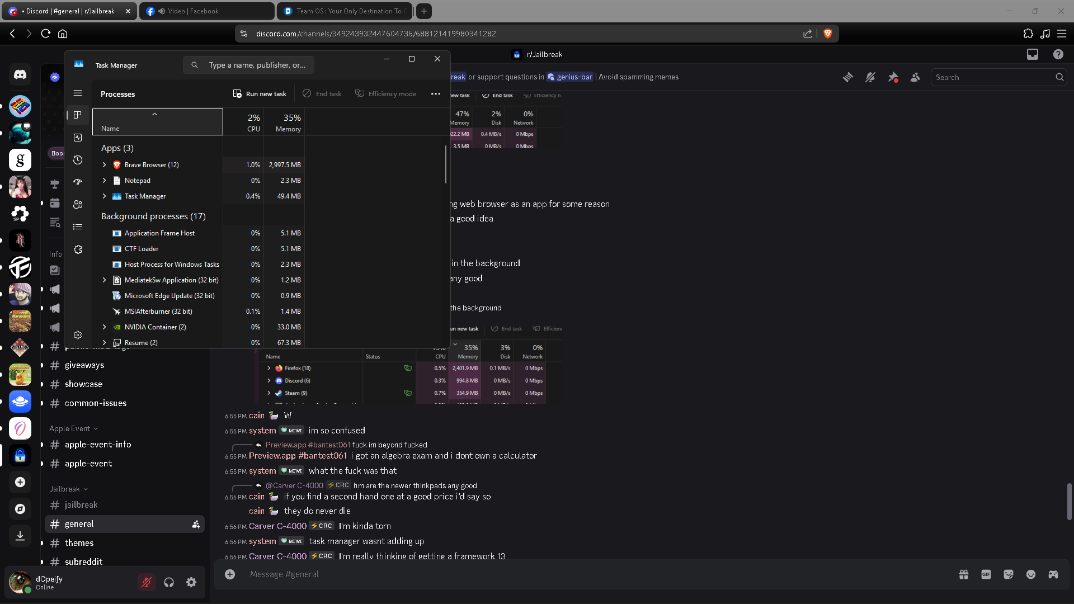1074x604 pixels.
Task: Show pinned messages in channel
Action: tap(893, 77)
